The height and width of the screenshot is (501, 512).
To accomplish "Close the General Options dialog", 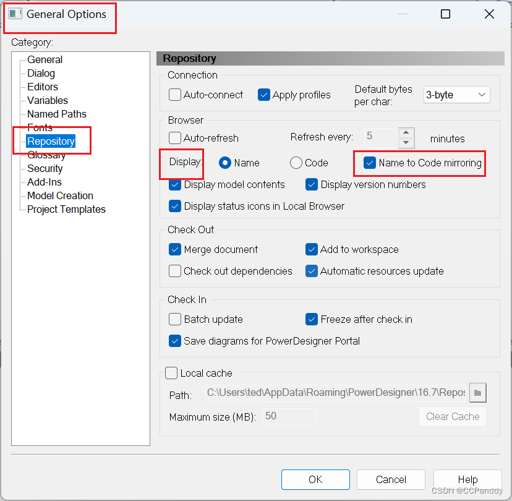I will click(489, 14).
